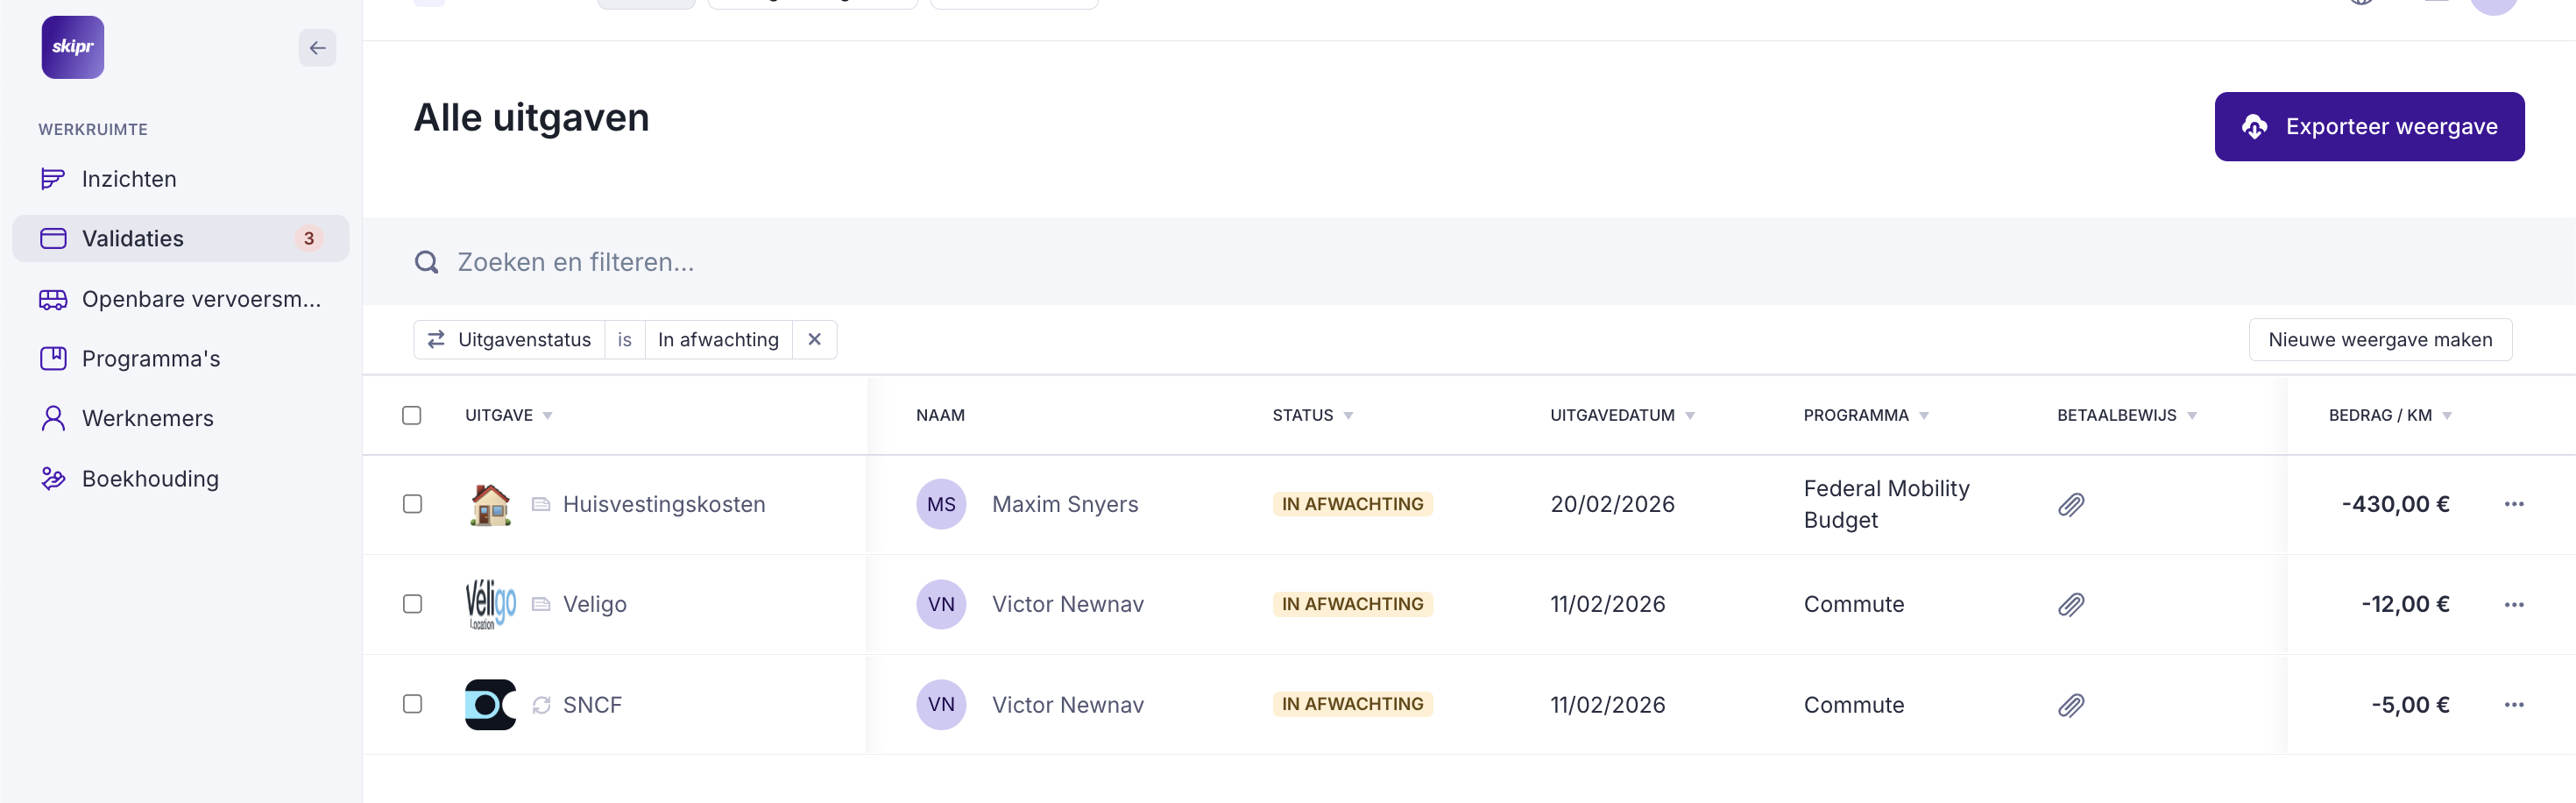Open the paperclip receipt for Veligo
Viewport: 2576px width, 803px height.
(2070, 605)
